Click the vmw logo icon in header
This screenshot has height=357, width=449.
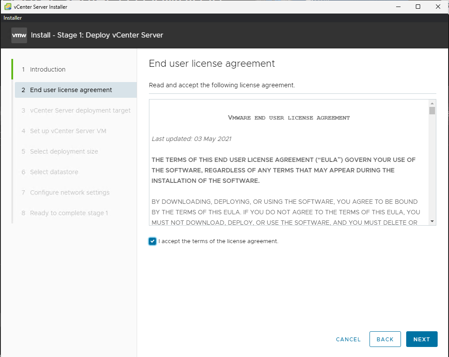pyautogui.click(x=19, y=35)
